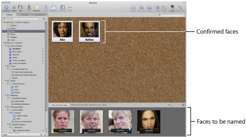Collapse the Library Albums folder
This screenshot has height=137, width=246.
(6, 46)
